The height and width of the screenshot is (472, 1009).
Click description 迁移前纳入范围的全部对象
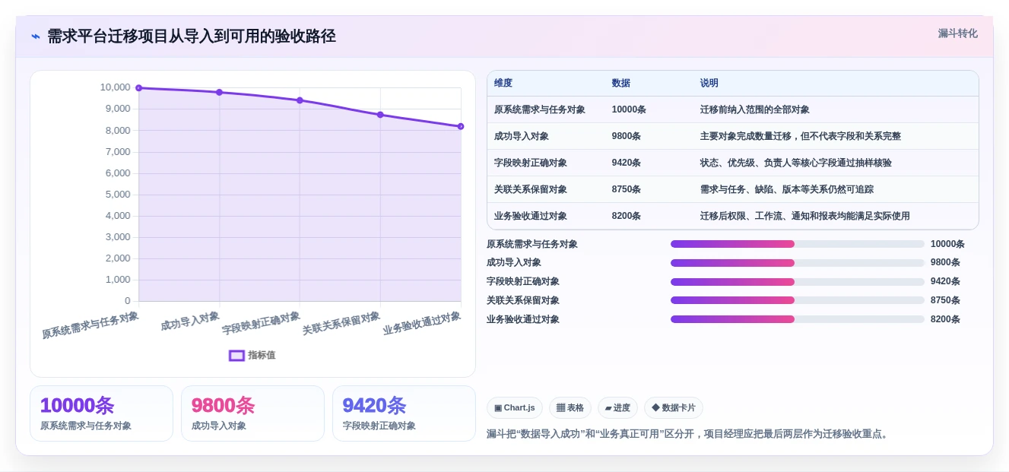pos(755,109)
